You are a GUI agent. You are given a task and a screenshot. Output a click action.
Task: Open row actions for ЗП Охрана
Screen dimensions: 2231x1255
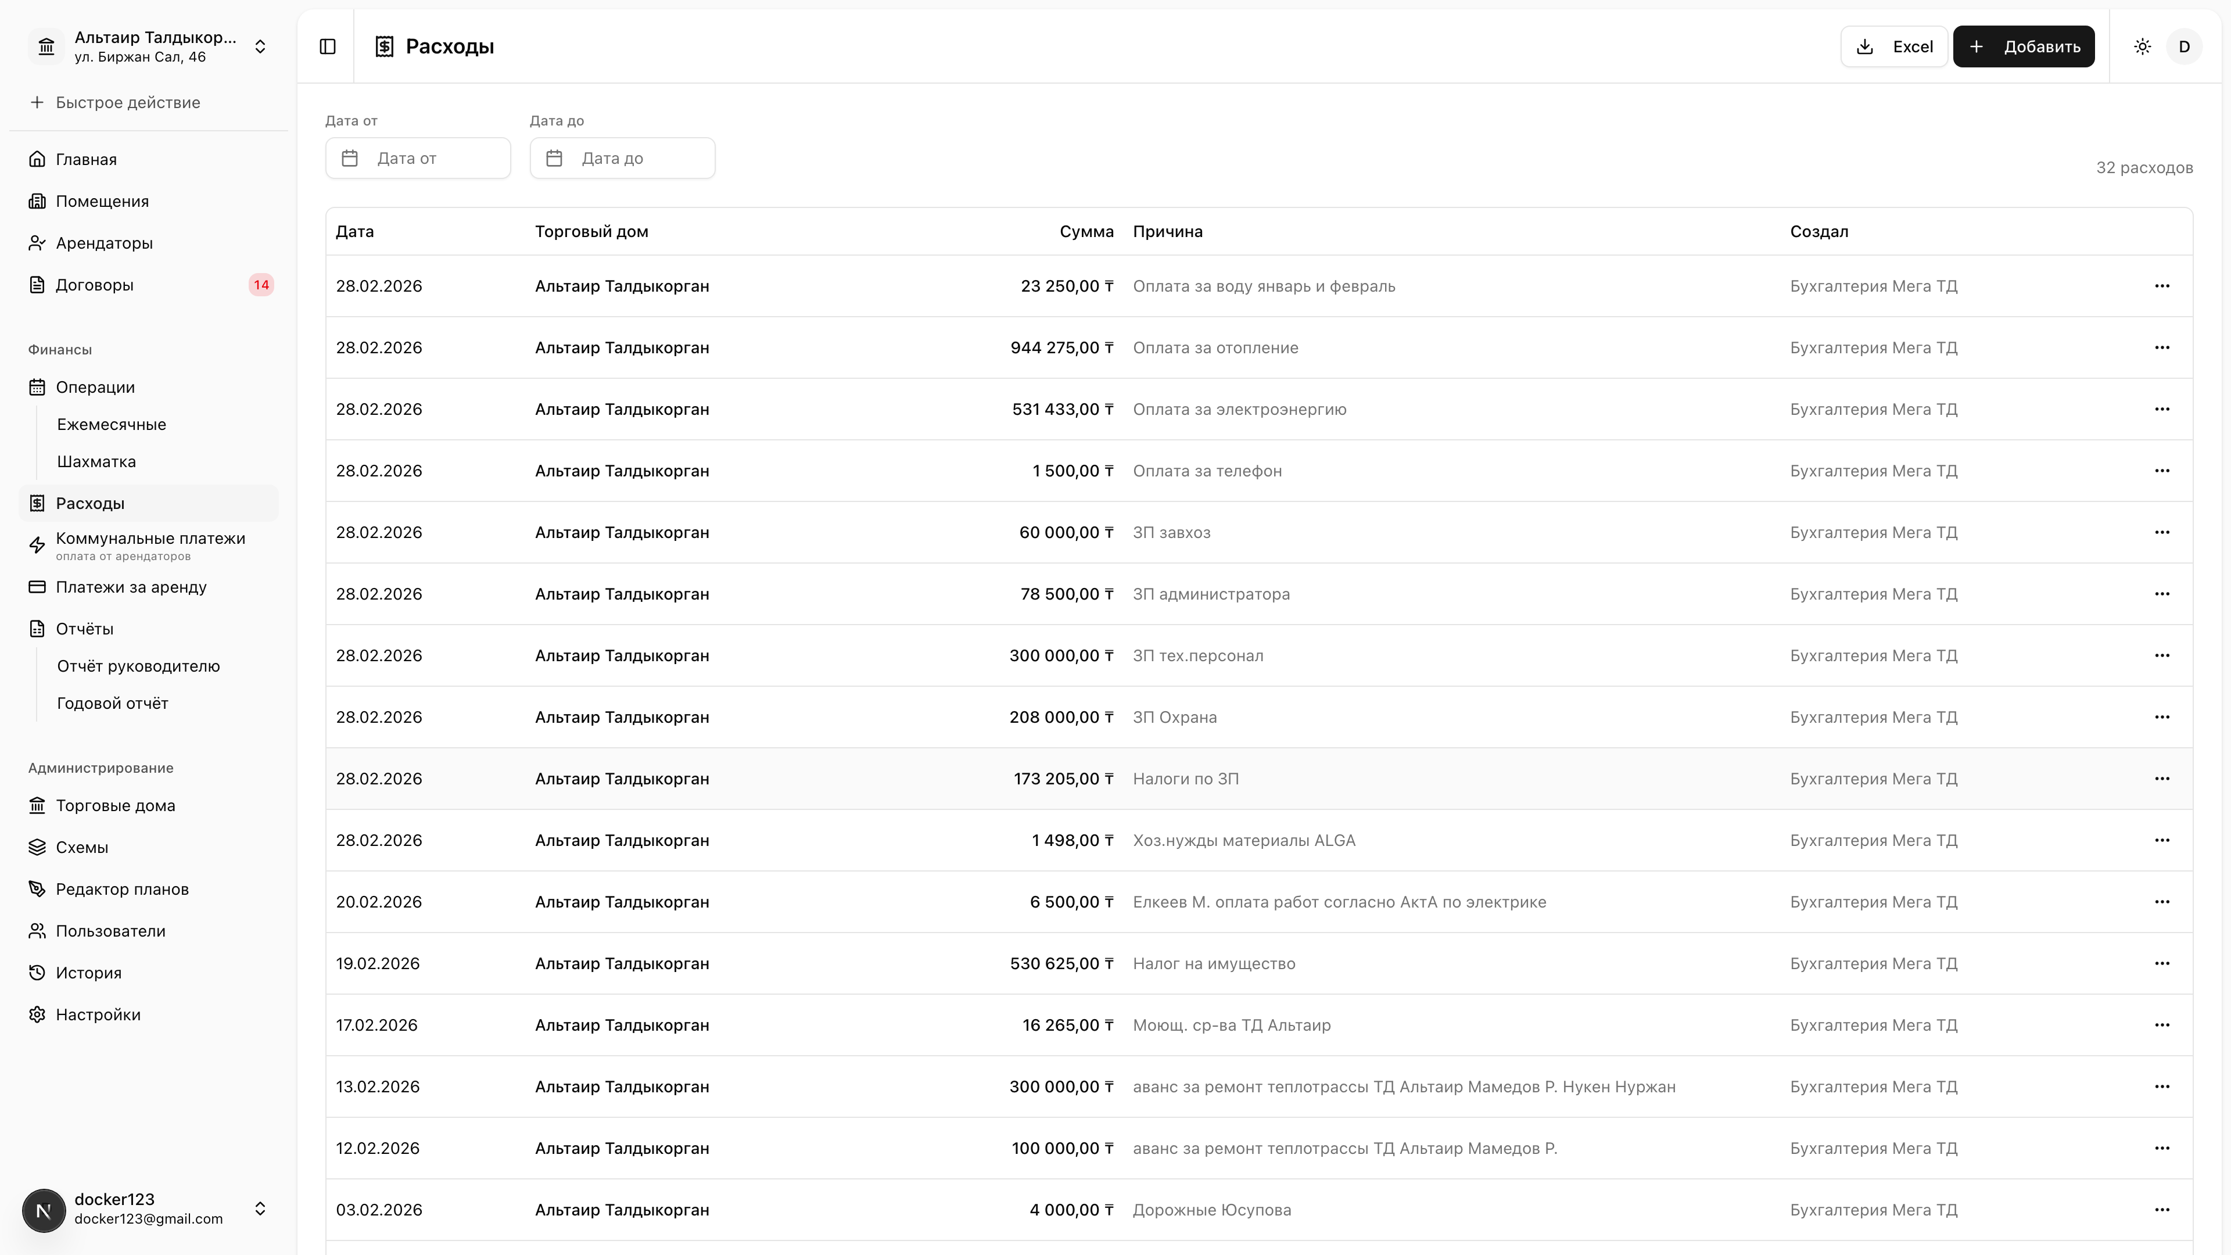pyautogui.click(x=2162, y=716)
